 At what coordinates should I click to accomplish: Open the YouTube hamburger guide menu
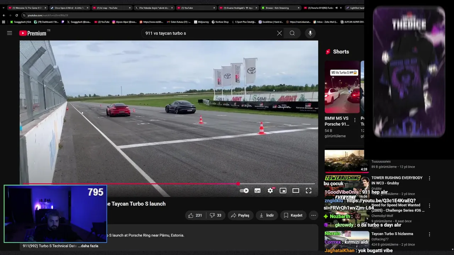(x=10, y=33)
